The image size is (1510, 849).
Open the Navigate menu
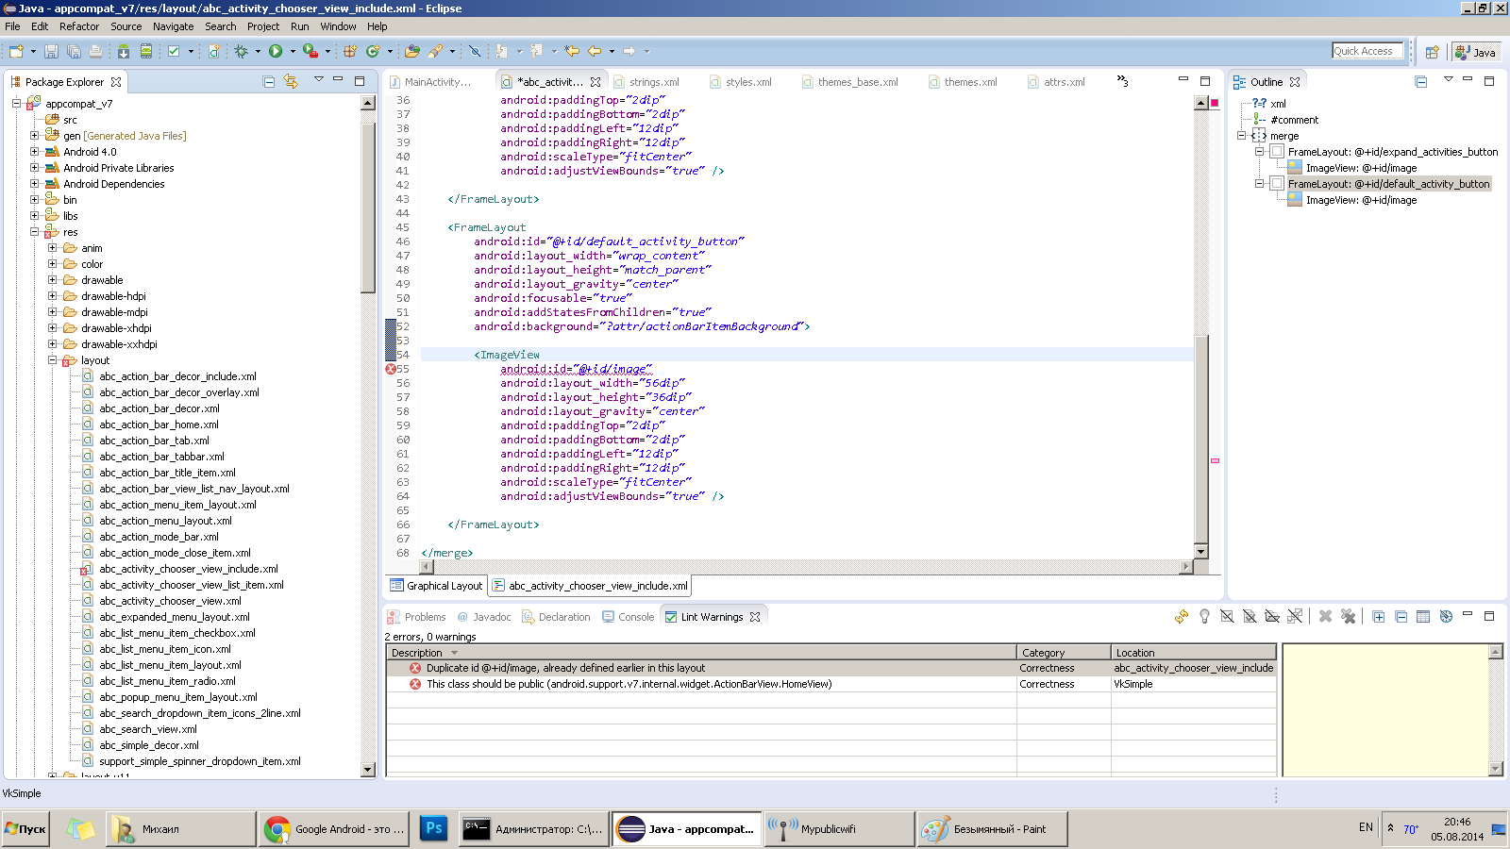(174, 26)
